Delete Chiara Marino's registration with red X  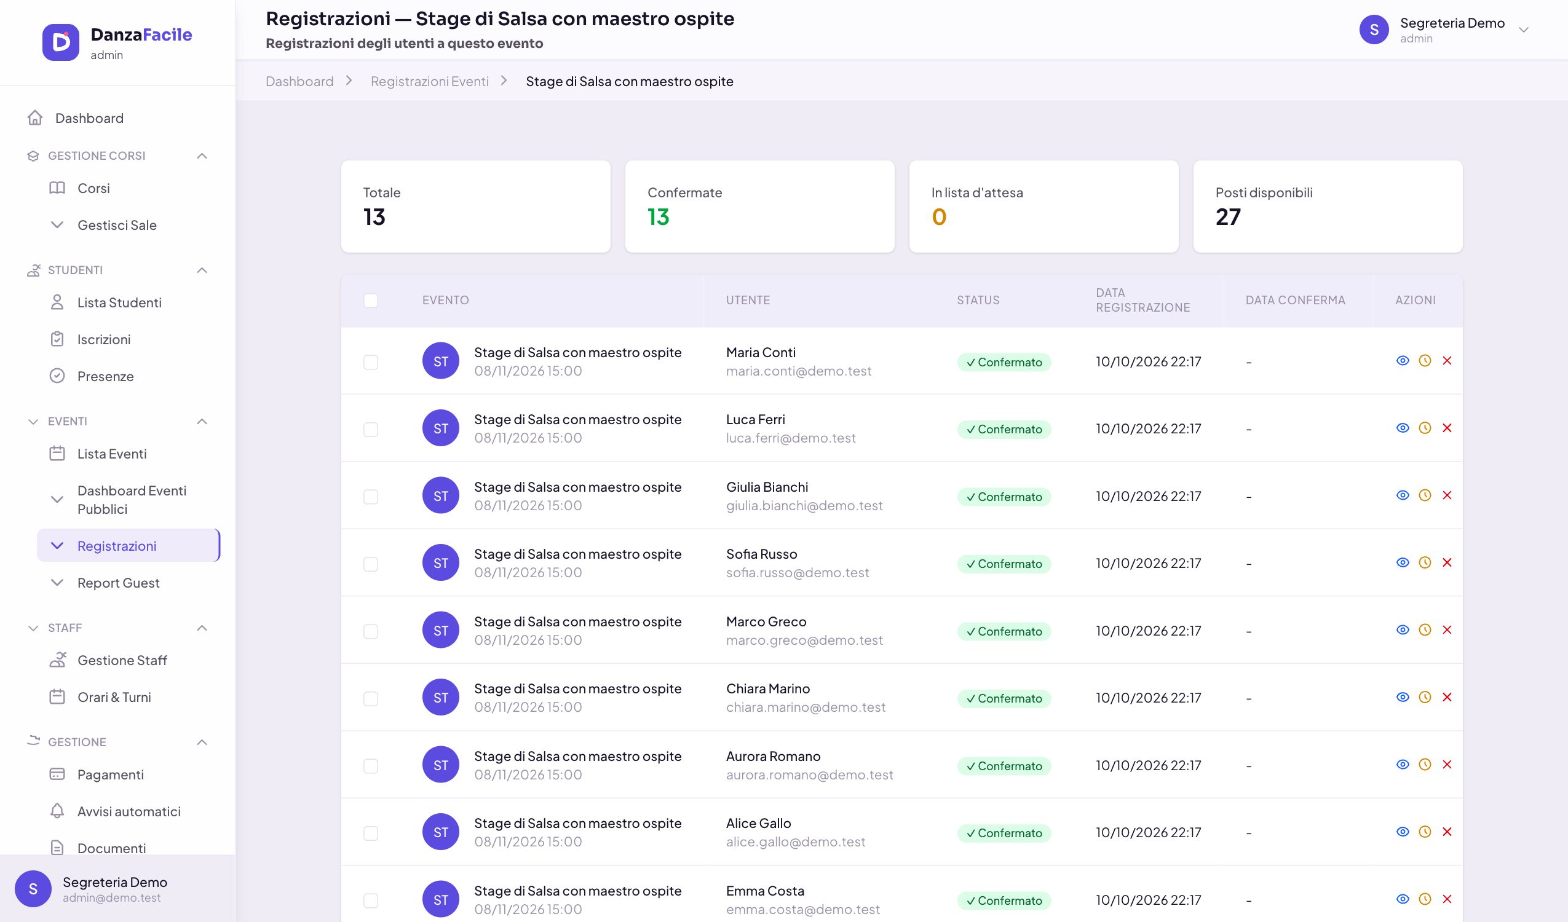(1447, 698)
